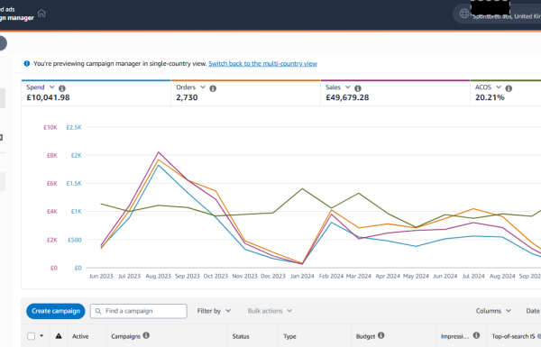Sort by the Status column header

pos(241,336)
